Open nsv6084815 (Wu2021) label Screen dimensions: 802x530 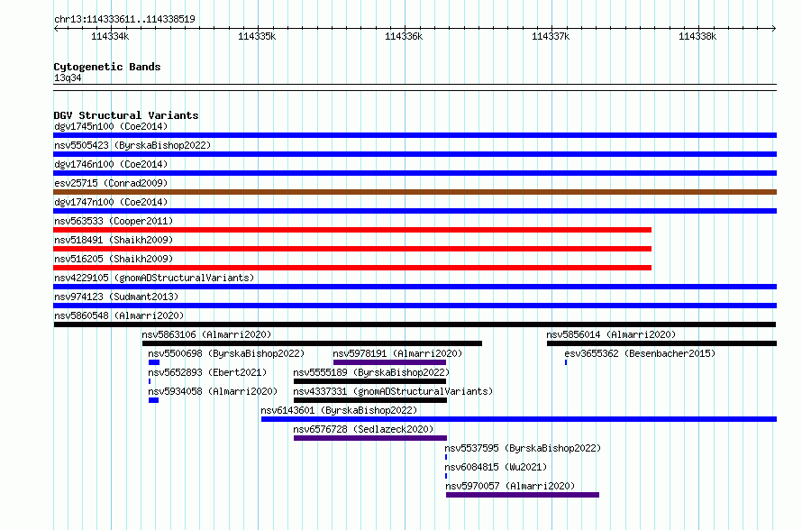tap(496, 467)
